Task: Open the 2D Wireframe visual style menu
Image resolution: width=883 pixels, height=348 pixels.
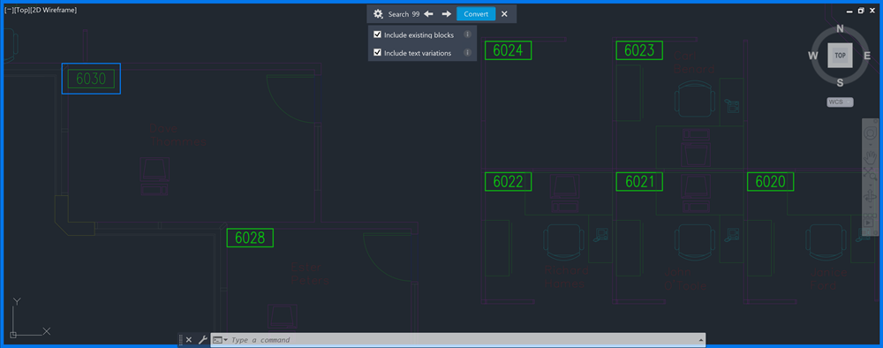Action: [x=54, y=10]
